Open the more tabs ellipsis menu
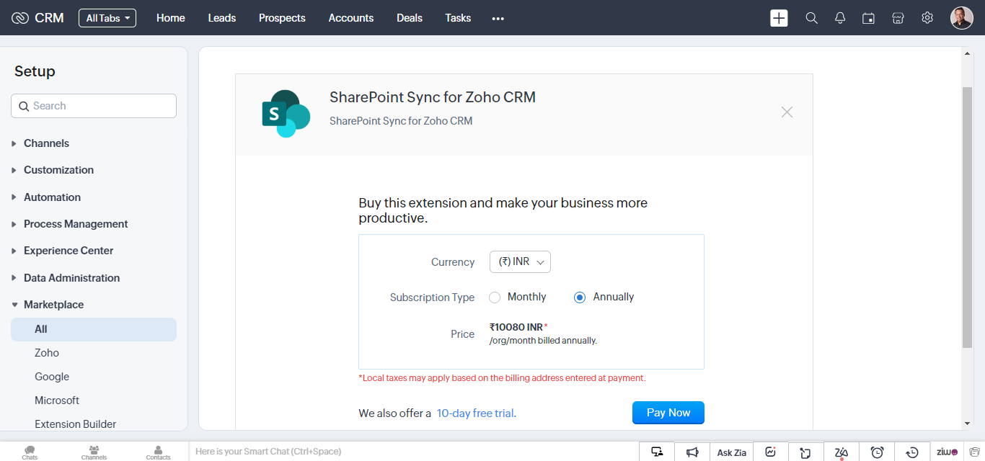This screenshot has width=985, height=461. tap(498, 19)
